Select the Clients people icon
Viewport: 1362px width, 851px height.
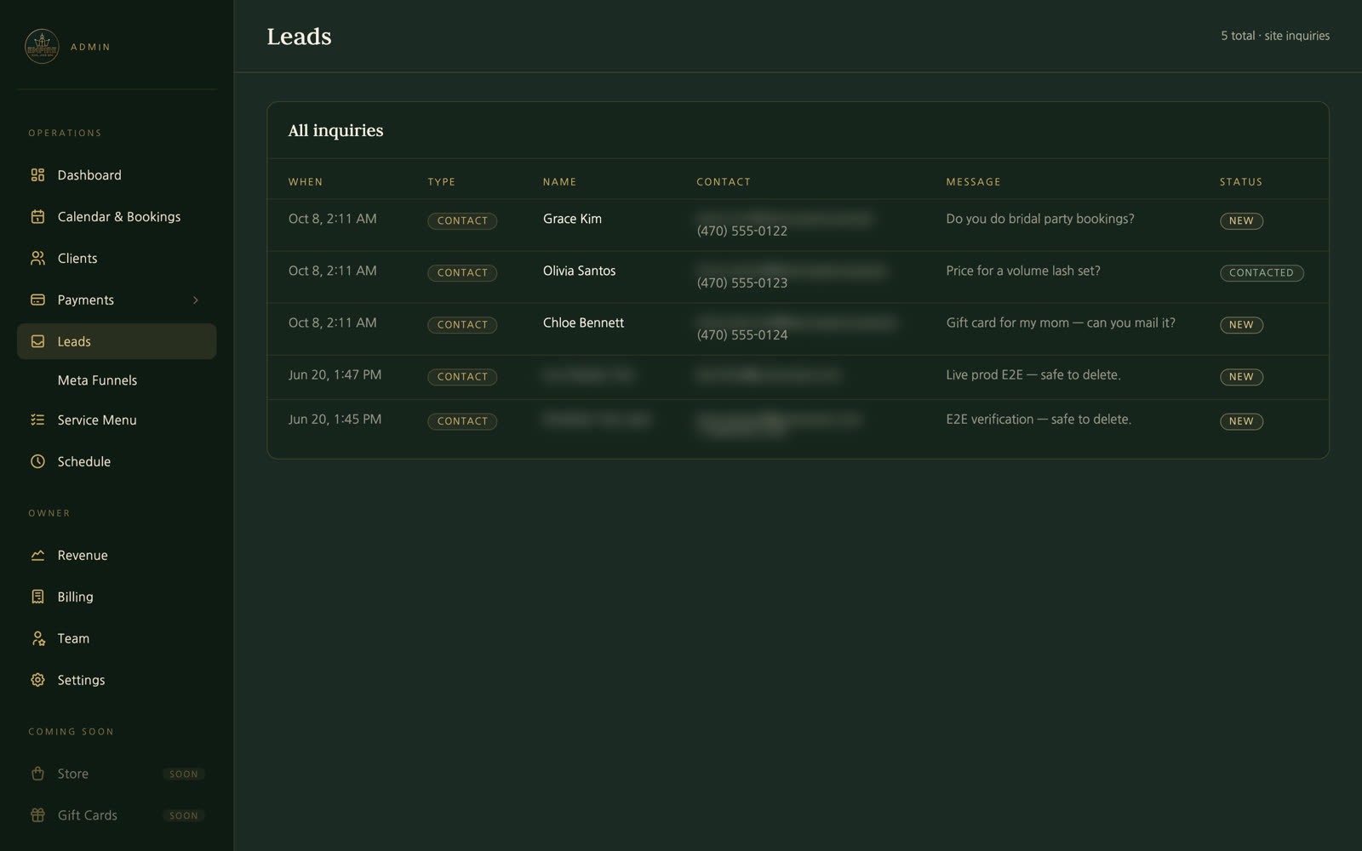pyautogui.click(x=37, y=259)
